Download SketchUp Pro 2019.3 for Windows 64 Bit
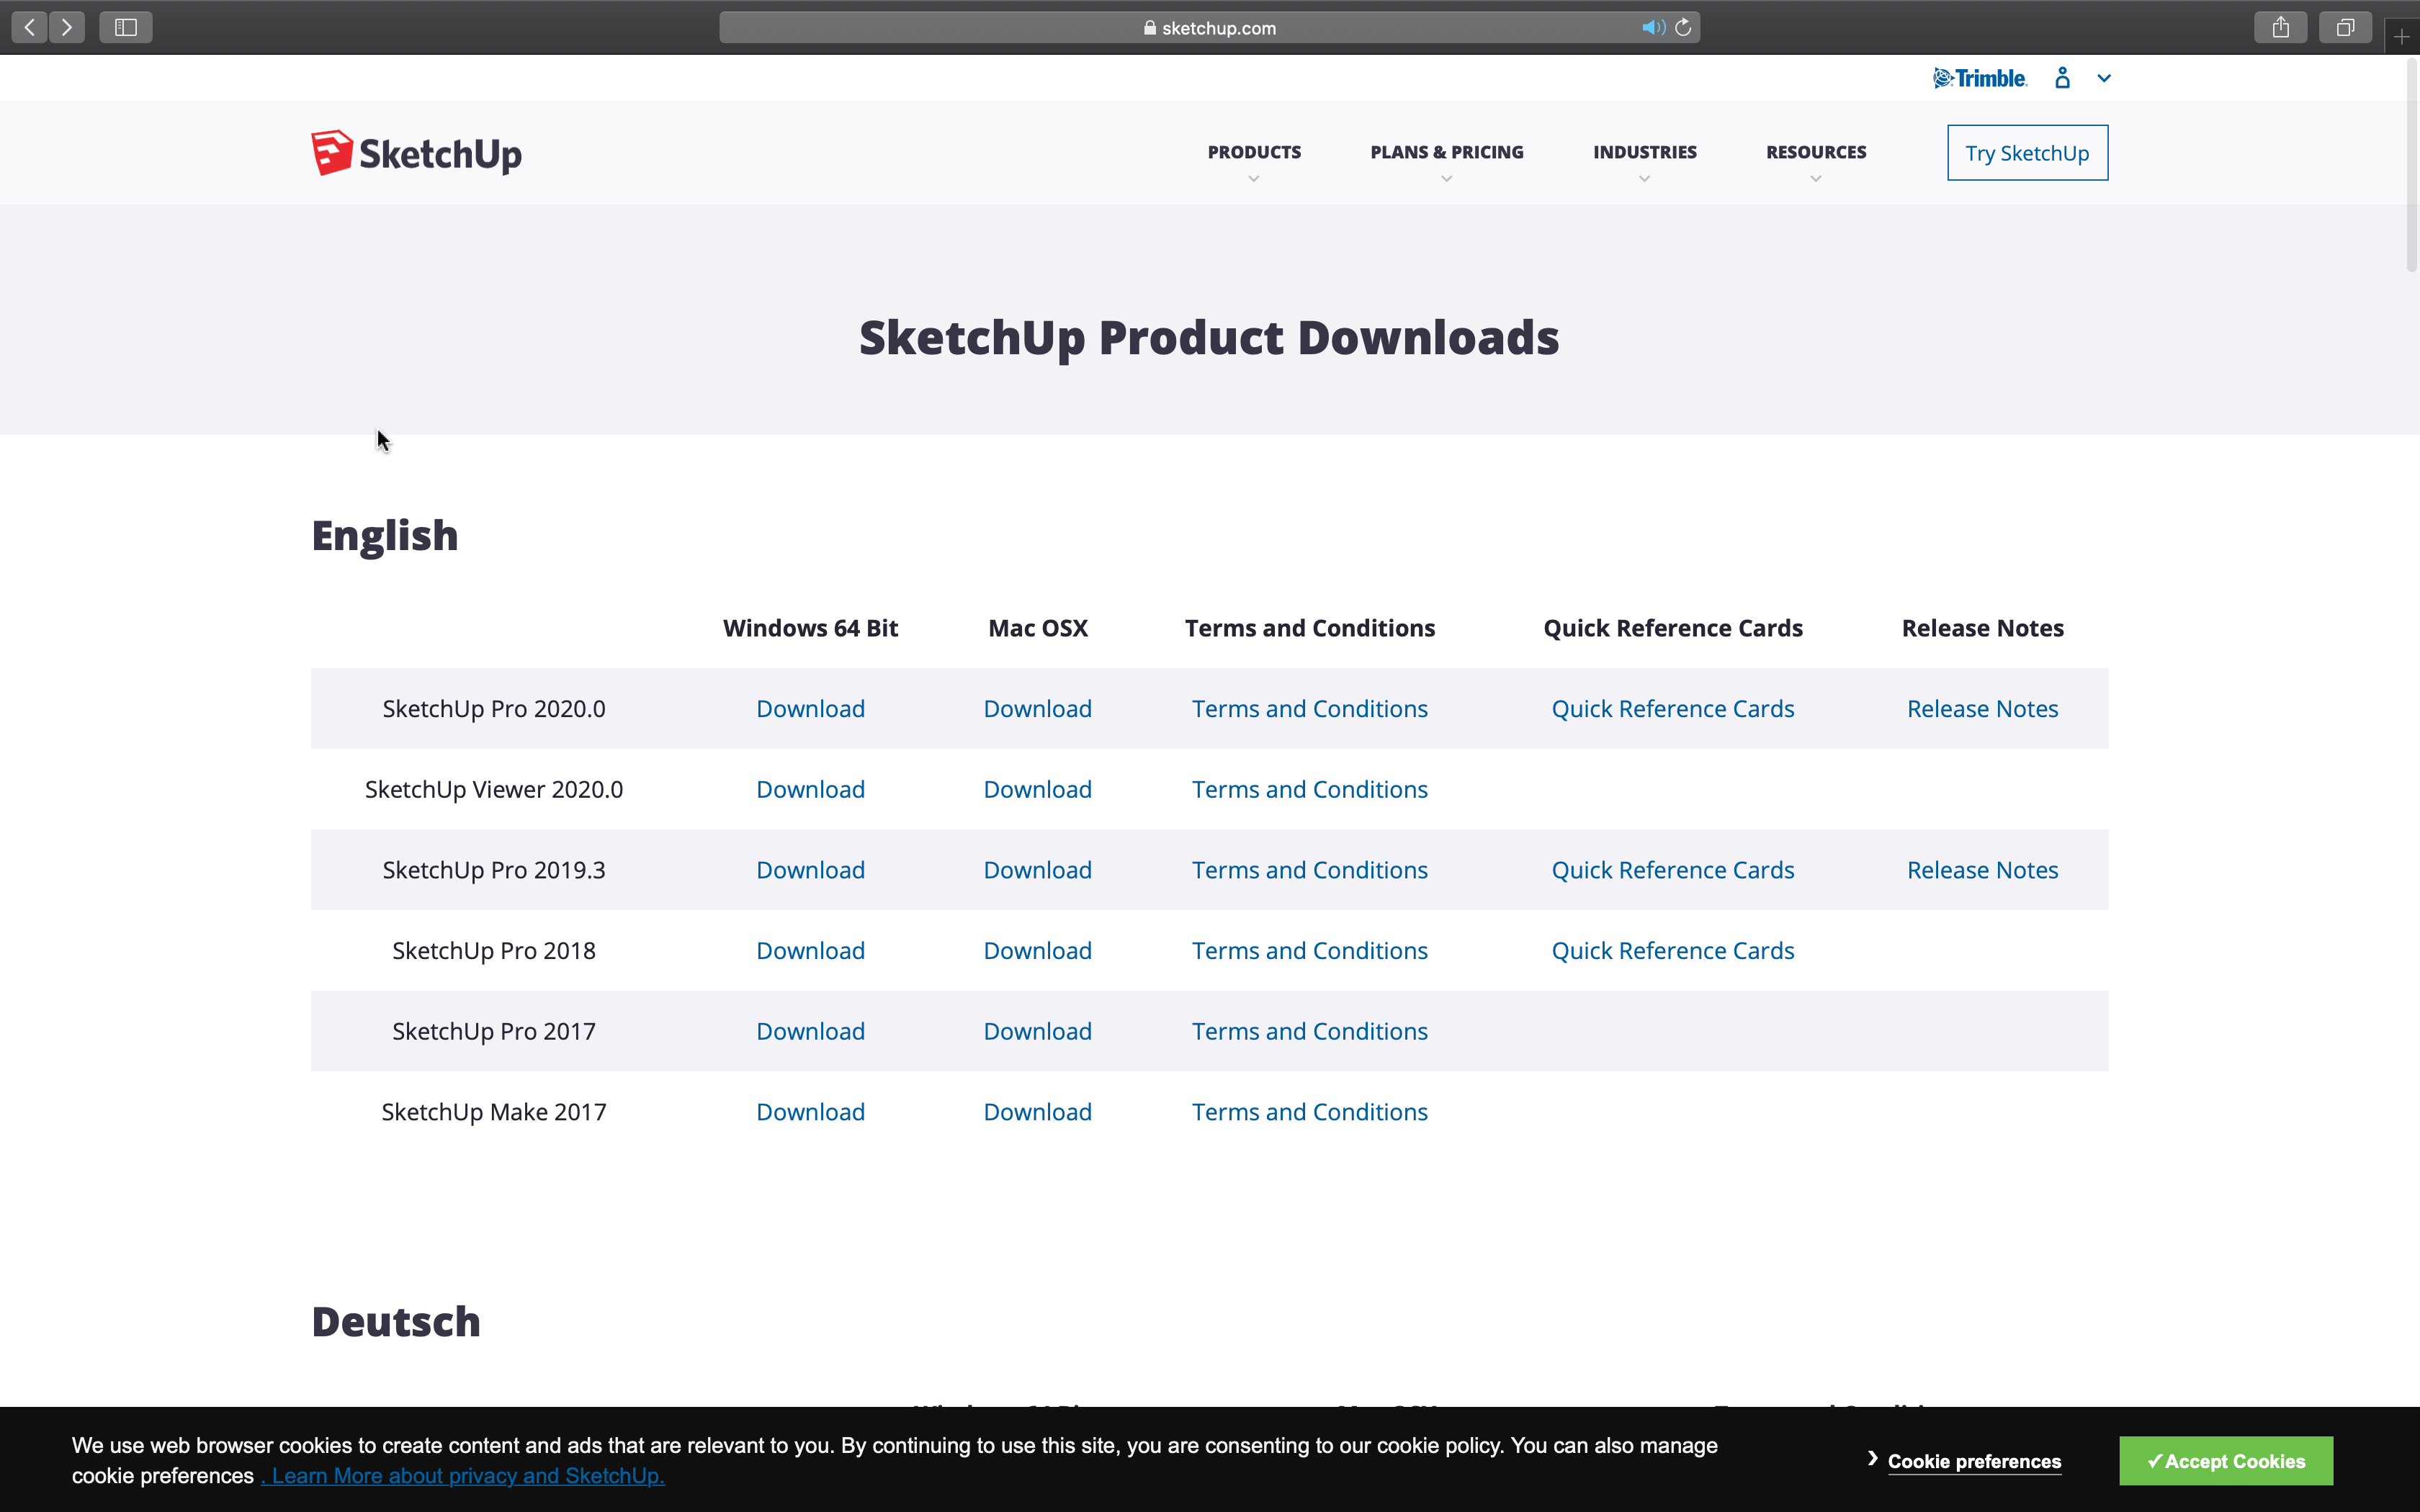 (811, 870)
